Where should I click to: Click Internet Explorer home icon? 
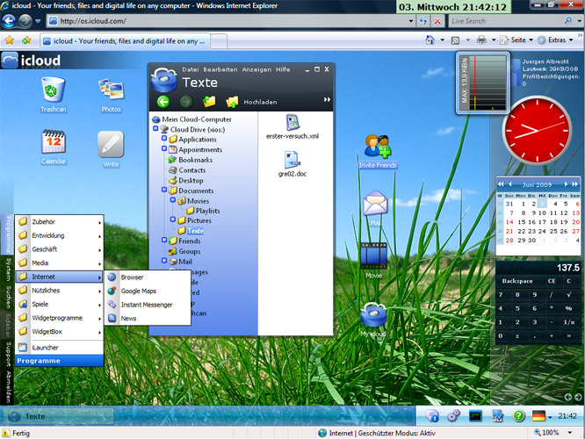pos(430,40)
